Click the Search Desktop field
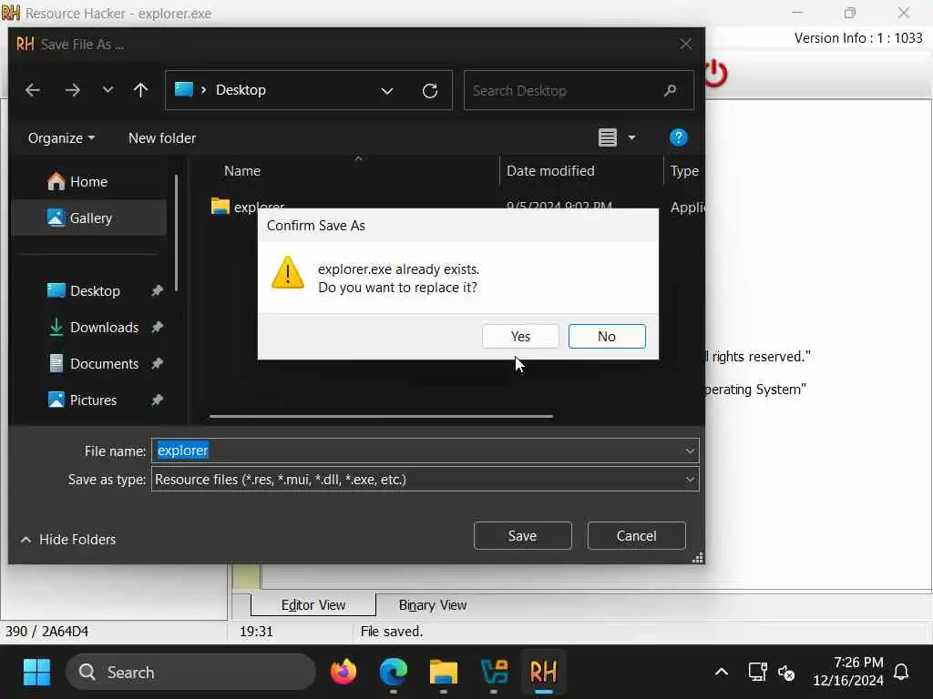The width and height of the screenshot is (933, 699). pyautogui.click(x=579, y=90)
